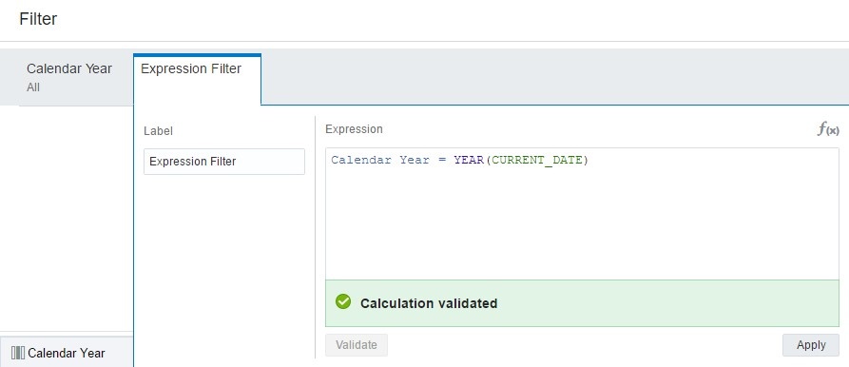This screenshot has height=367, width=849.
Task: Click the equals sign in the expression
Action: (441, 161)
